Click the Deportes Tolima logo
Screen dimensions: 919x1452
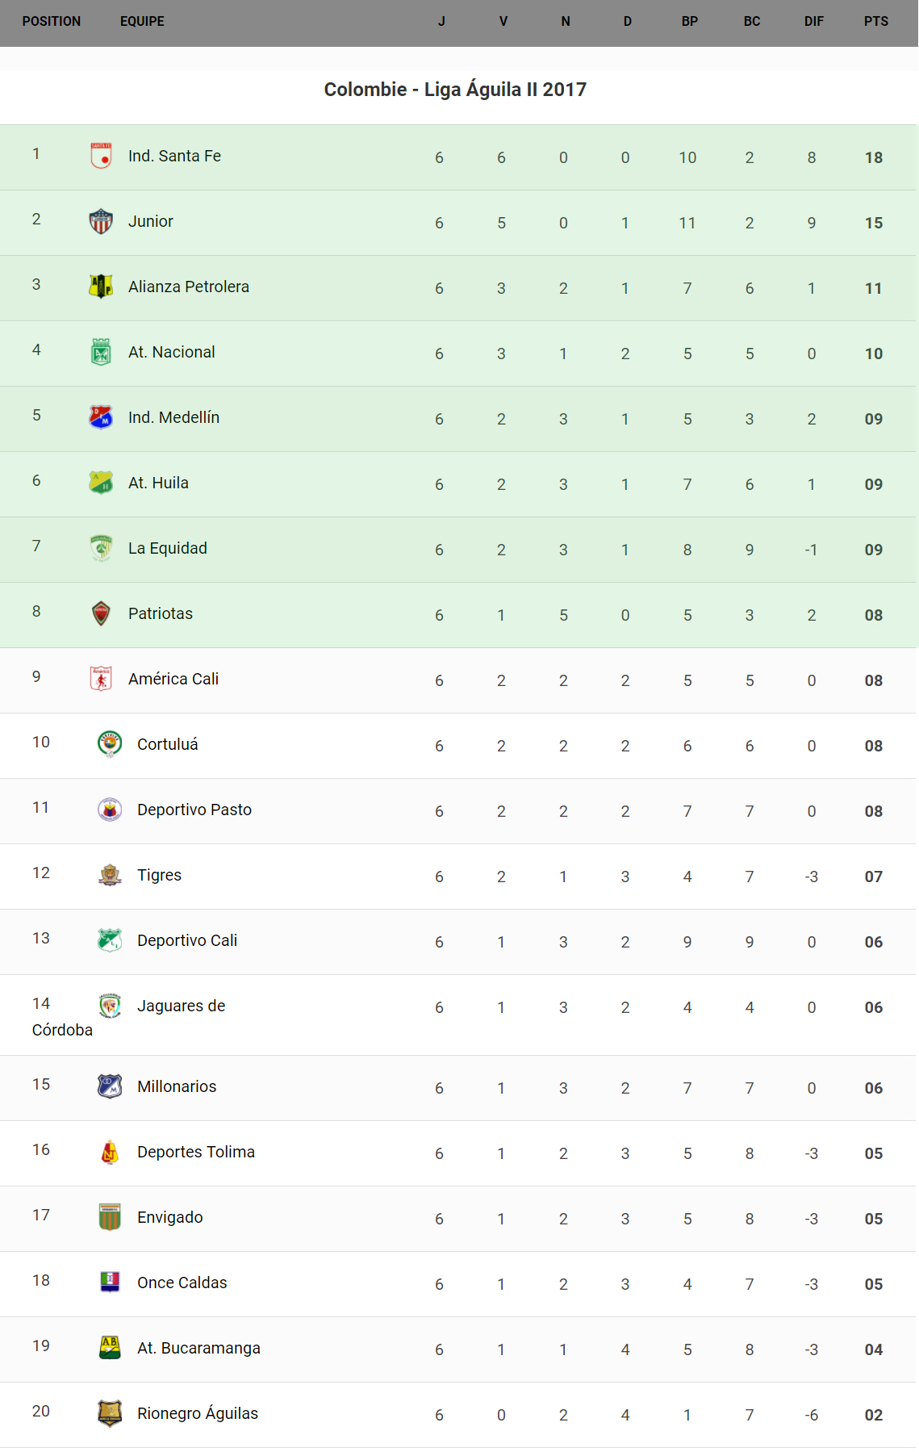click(110, 1152)
